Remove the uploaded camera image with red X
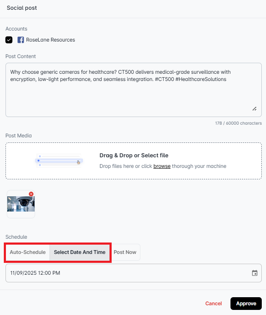 pyautogui.click(x=31, y=194)
